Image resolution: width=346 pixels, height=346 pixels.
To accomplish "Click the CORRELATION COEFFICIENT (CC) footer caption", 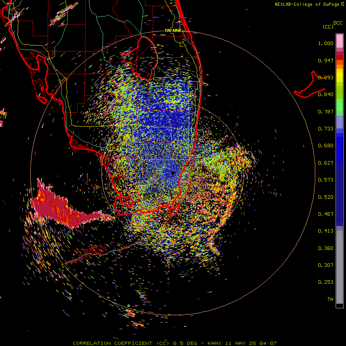I will 121,343.
